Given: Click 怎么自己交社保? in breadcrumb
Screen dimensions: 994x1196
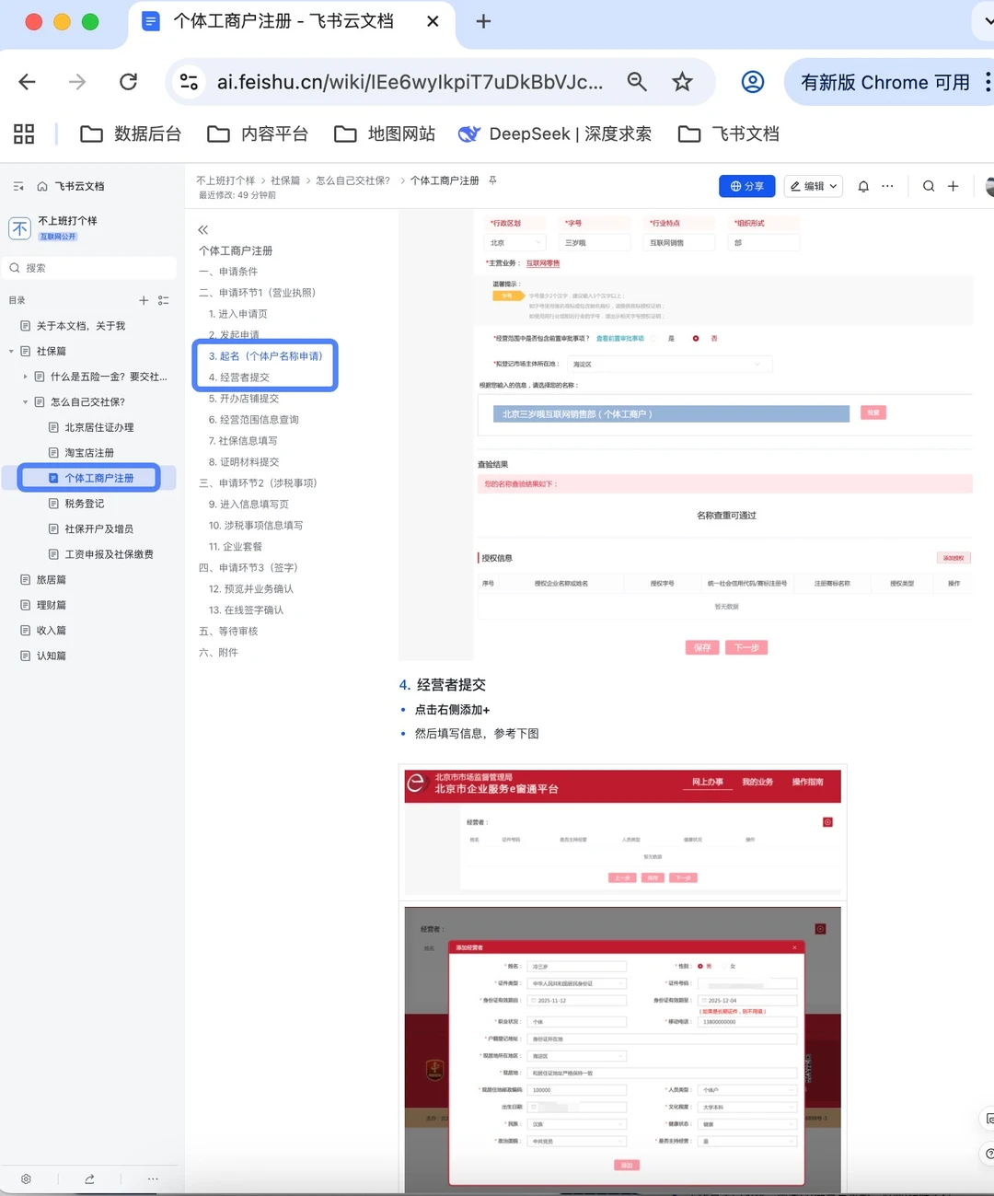Looking at the screenshot, I should 353,180.
